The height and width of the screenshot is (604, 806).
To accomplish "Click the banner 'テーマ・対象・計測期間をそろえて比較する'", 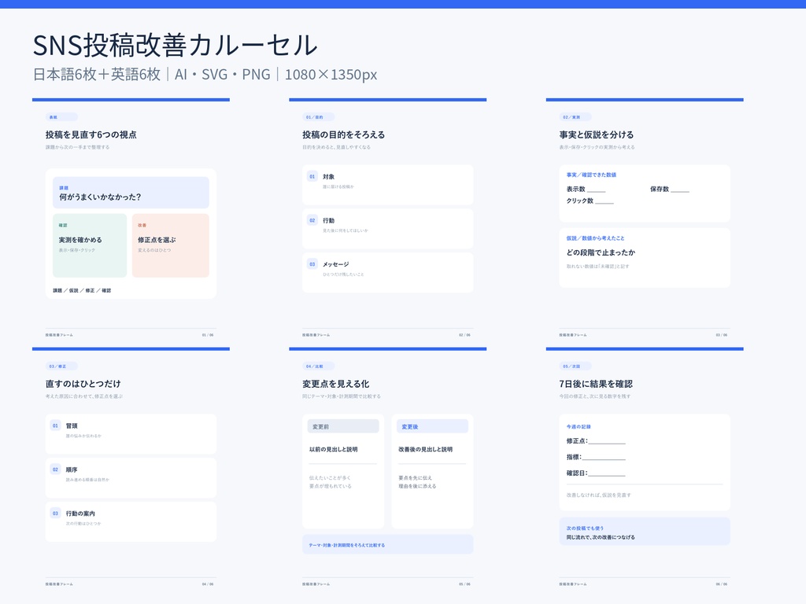I will pos(387,544).
